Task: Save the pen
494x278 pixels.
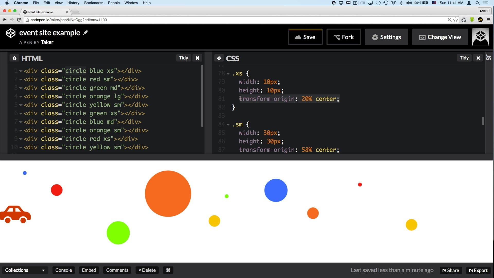Action: (x=305, y=37)
